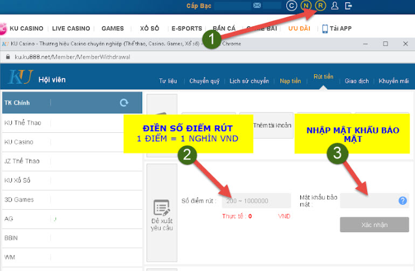
Task: Click the padlock icon in address bar
Action: click(8, 57)
